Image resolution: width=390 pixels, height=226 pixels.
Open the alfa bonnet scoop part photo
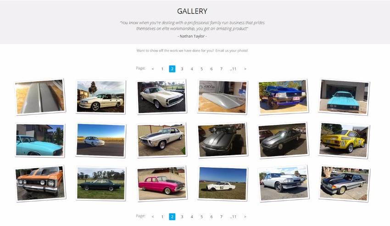click(223, 97)
